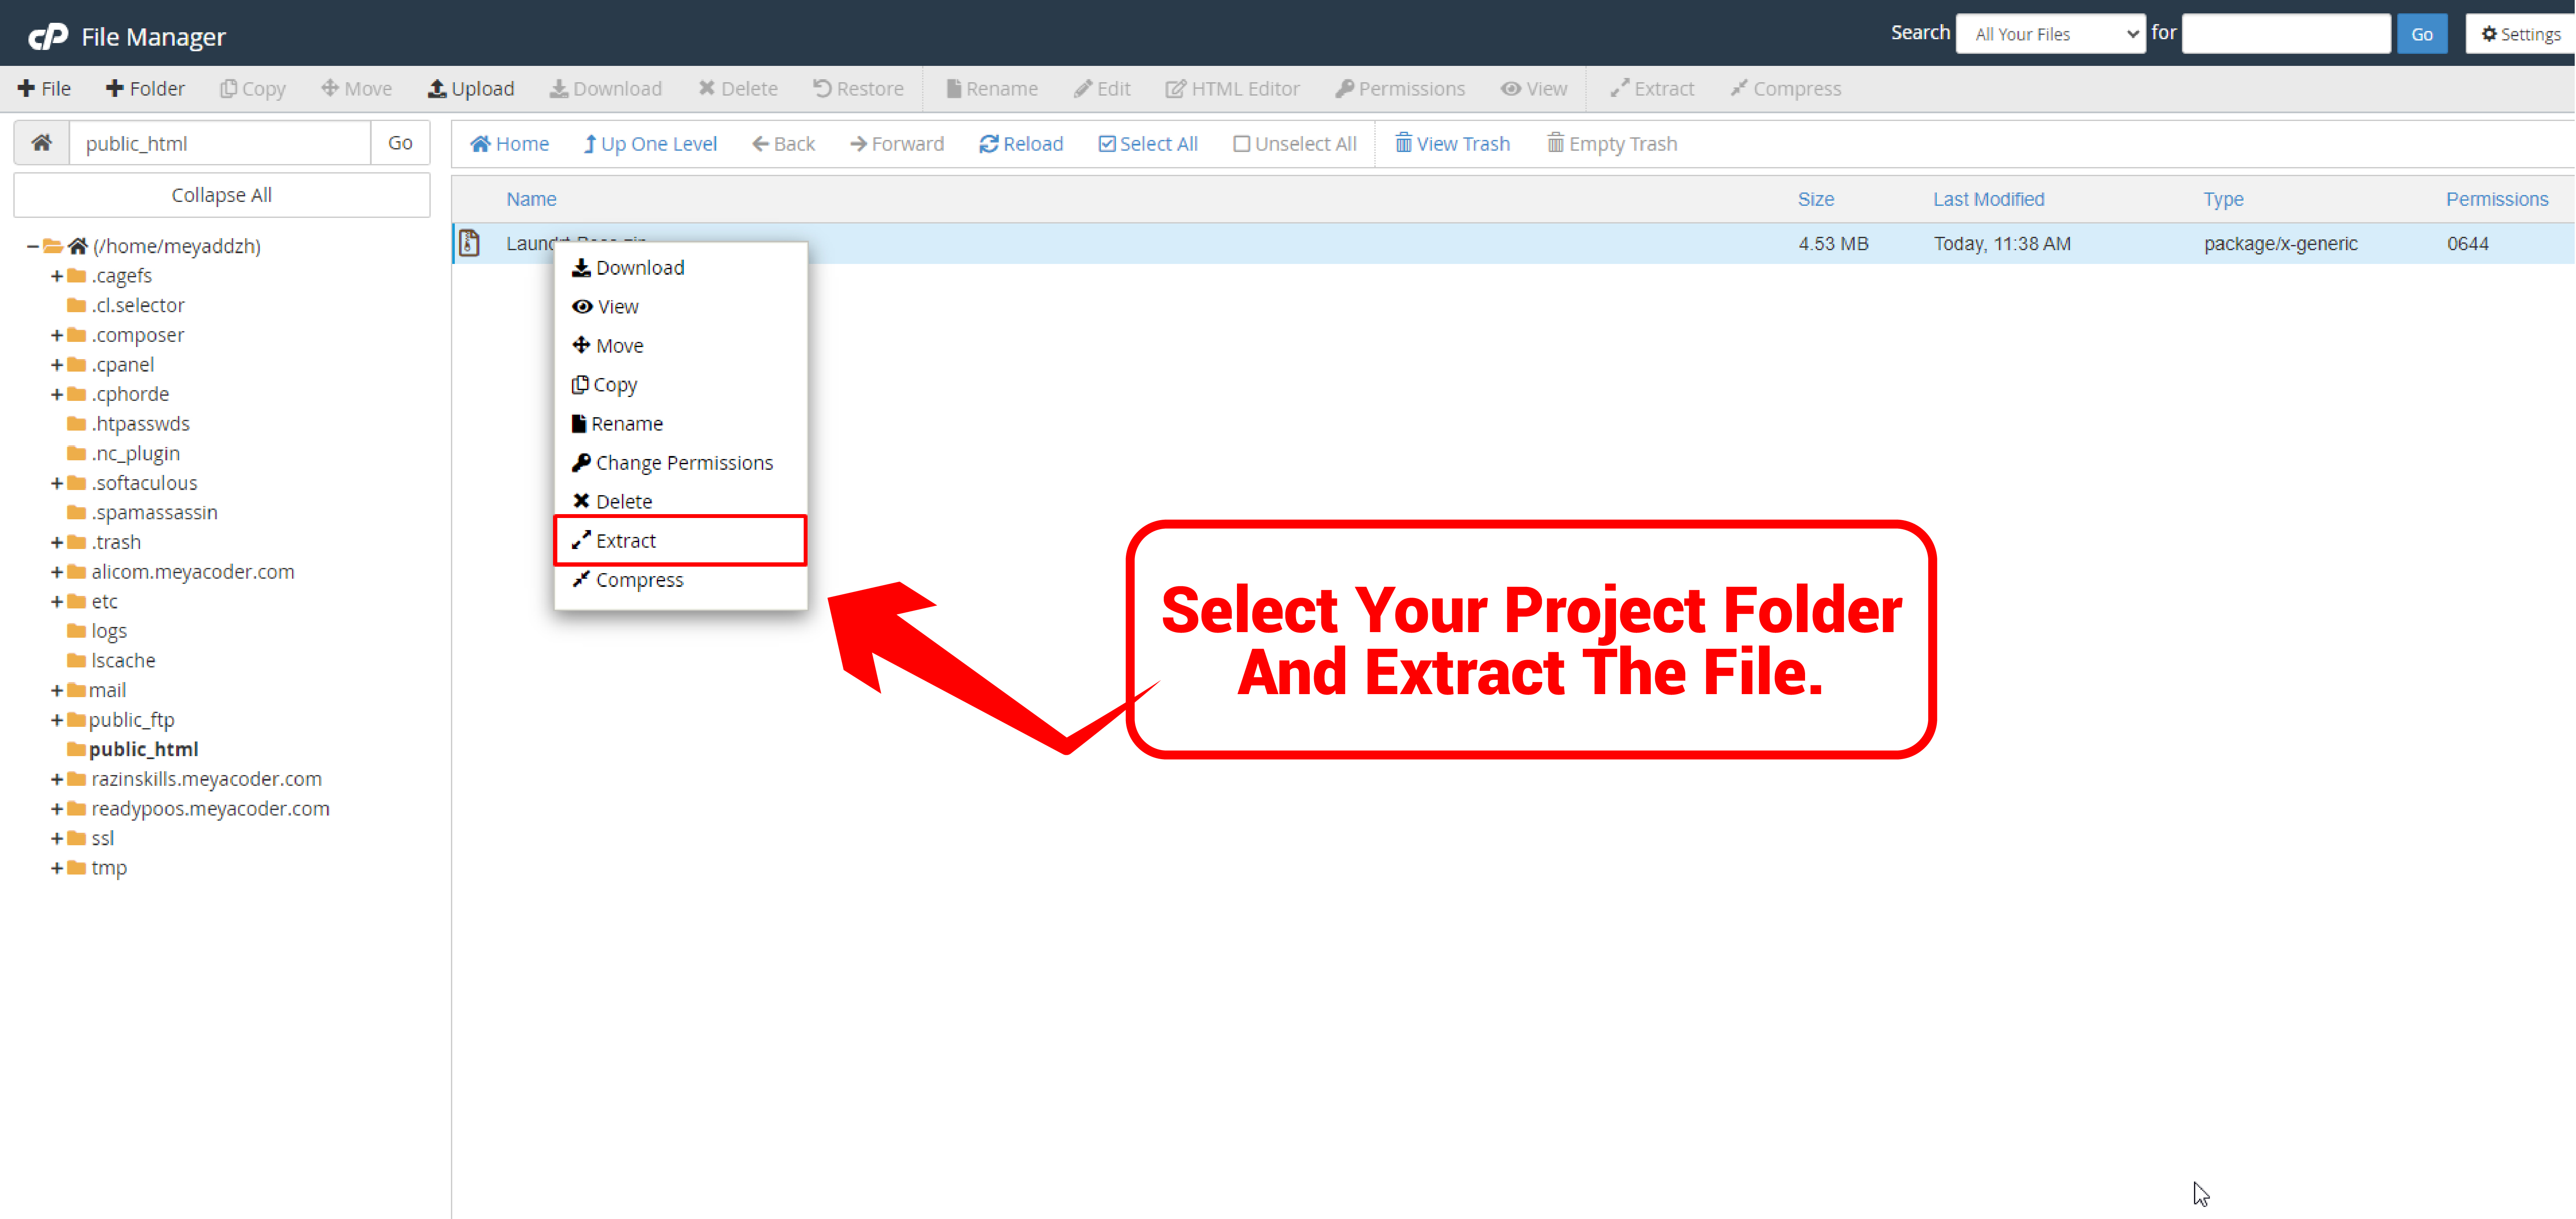
Task: Open the All Your Files search dropdown
Action: tap(2050, 34)
